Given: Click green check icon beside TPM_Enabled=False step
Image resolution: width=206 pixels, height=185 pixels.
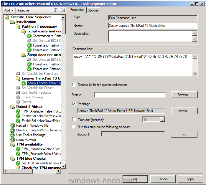Looking at the screenshot, I should 18,154.
